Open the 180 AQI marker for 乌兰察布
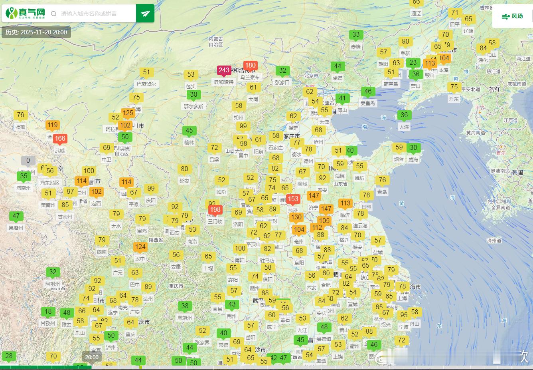 pyautogui.click(x=251, y=66)
